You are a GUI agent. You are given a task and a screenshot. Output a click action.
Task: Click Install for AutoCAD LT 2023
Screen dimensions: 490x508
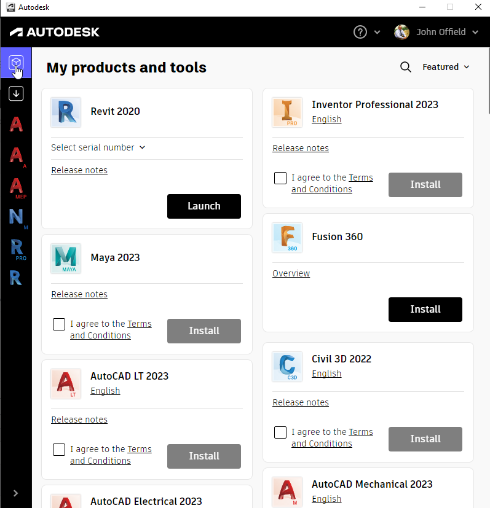click(204, 456)
